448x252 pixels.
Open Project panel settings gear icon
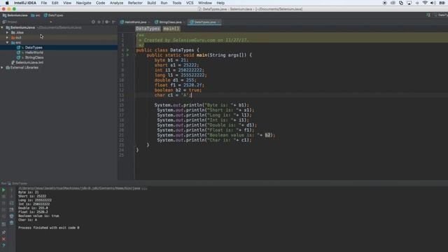[x=107, y=22]
